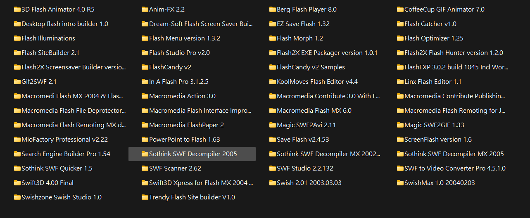Click the SWF Scanner 2.62 folder icon

pos(145,168)
